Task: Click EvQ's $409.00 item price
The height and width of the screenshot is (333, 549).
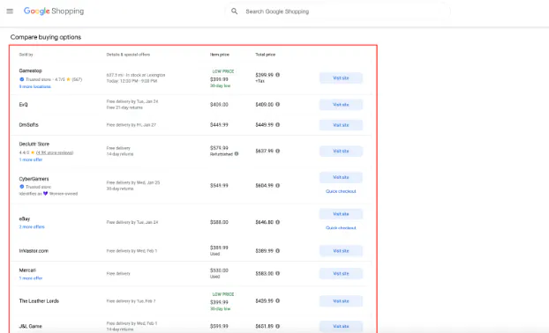Action: (219, 105)
